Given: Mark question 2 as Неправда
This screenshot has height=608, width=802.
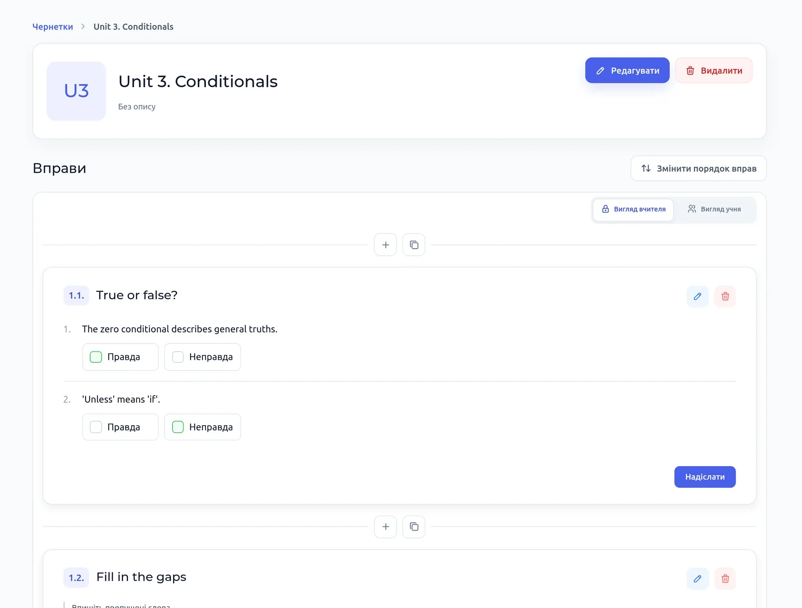Looking at the screenshot, I should point(202,427).
